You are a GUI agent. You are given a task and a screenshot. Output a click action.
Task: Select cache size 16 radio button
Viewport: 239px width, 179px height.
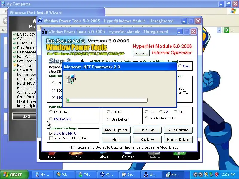click(146, 112)
